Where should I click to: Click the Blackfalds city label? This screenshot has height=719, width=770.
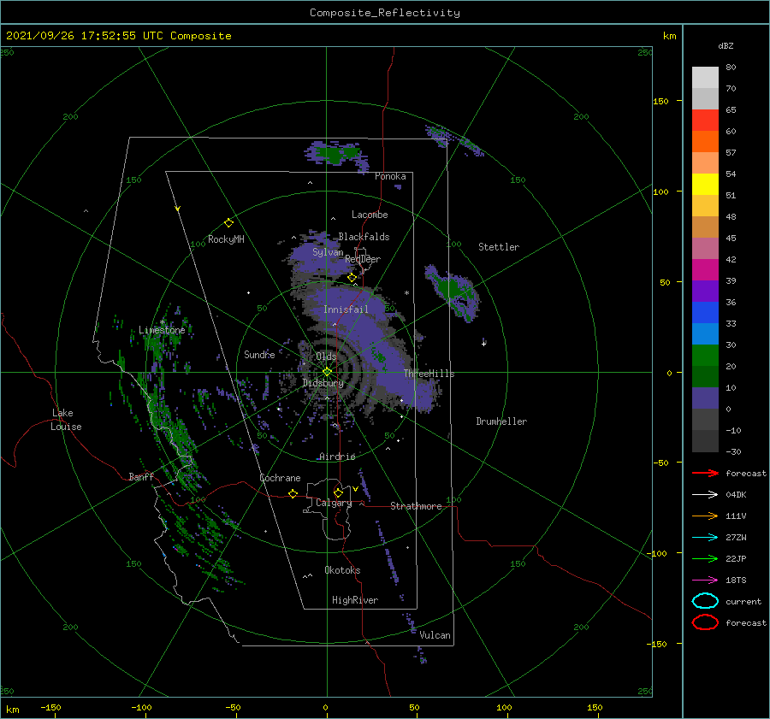coord(364,237)
